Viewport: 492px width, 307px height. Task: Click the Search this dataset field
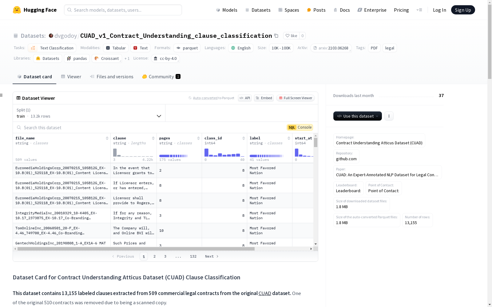point(151,127)
